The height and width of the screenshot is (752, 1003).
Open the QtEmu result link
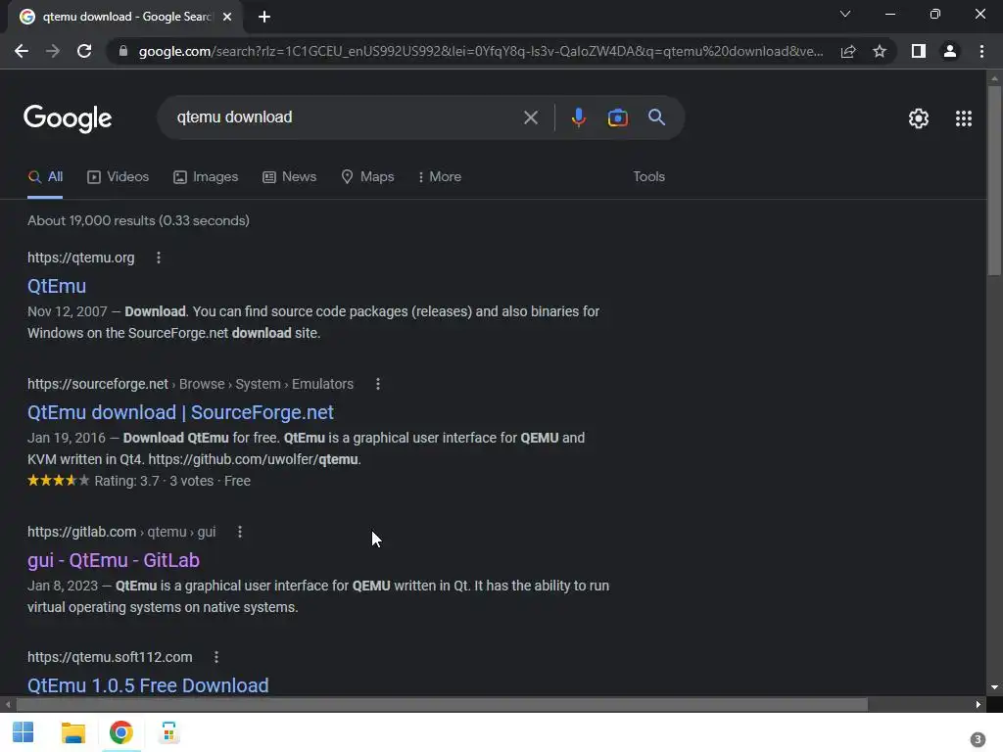pos(56,286)
